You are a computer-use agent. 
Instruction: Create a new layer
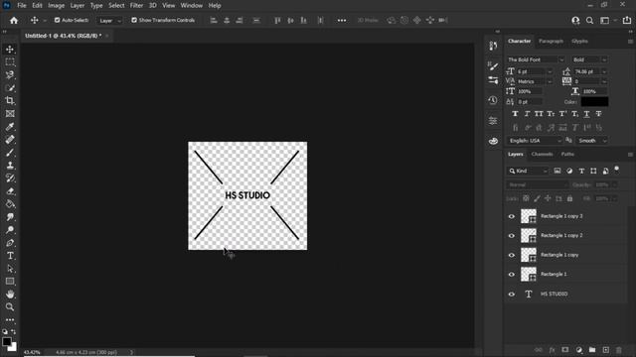605,350
